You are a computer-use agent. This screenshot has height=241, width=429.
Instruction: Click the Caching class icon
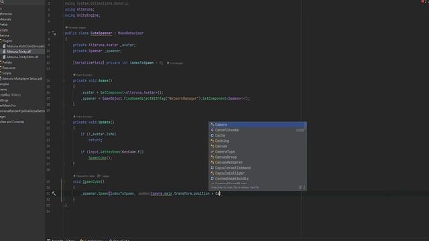212,141
